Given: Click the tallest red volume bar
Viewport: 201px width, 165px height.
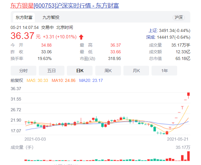Looking at the screenshot, I should point(188,156).
